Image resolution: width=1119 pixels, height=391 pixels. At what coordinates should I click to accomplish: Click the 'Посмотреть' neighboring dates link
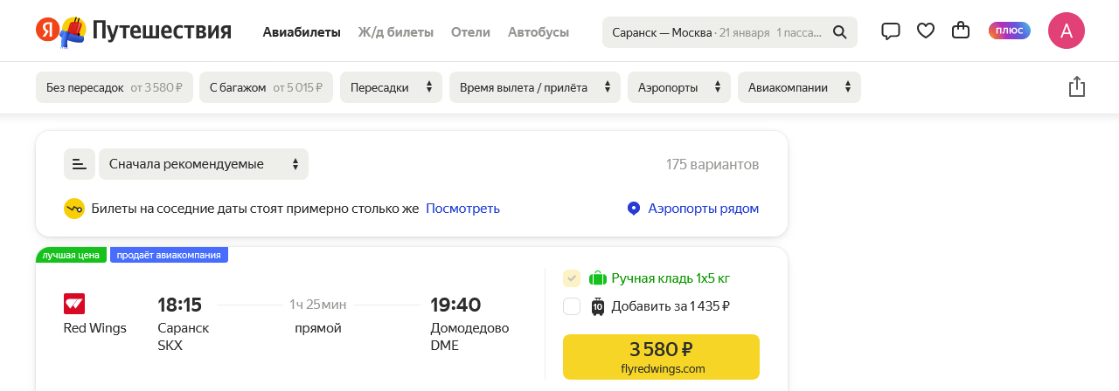pyautogui.click(x=462, y=209)
